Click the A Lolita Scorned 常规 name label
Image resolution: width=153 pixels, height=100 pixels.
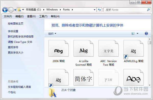point(84,63)
